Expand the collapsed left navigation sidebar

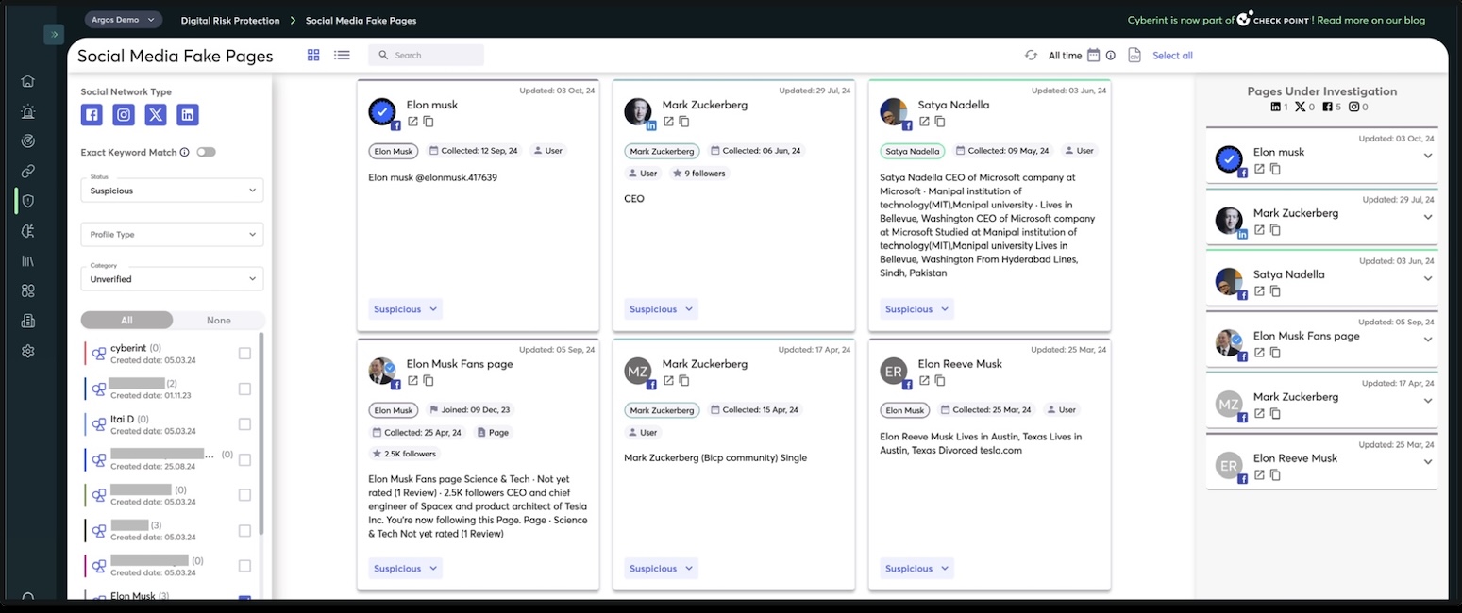(54, 34)
